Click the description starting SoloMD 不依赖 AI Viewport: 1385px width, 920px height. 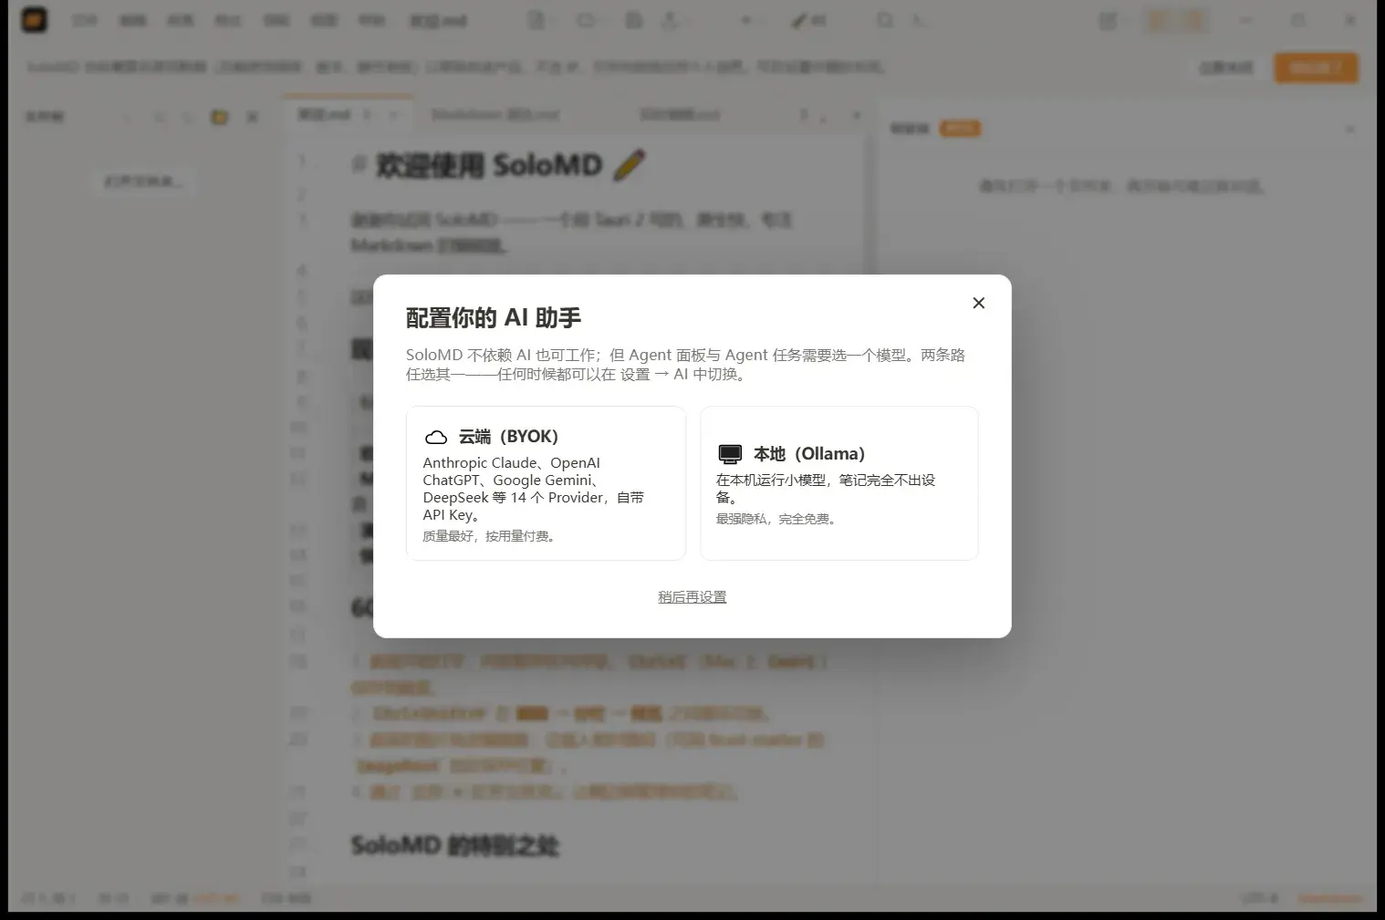click(x=685, y=365)
